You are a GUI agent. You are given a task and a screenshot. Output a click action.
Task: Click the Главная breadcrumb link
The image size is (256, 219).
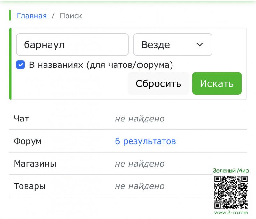pyautogui.click(x=32, y=16)
